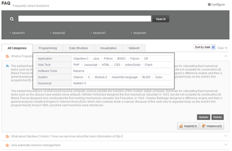
Task: Click the Search button
Action: point(161,19)
